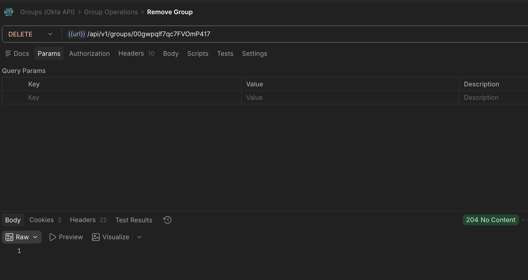The width and height of the screenshot is (528, 280).
Task: Go to the Tests tab
Action: tap(225, 53)
